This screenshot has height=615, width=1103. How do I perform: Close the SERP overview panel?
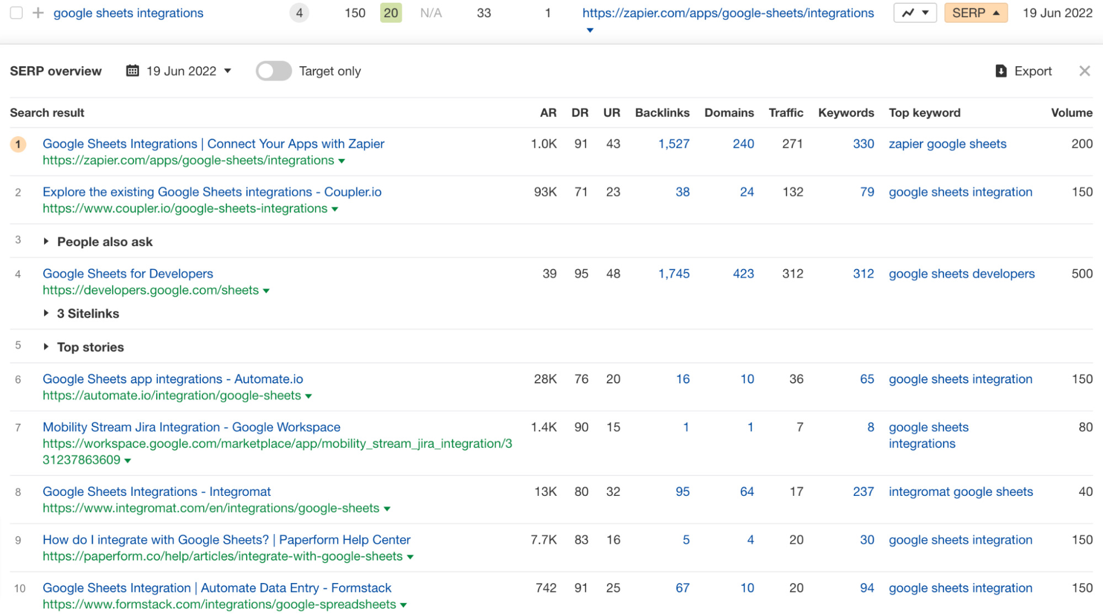pos(1084,71)
